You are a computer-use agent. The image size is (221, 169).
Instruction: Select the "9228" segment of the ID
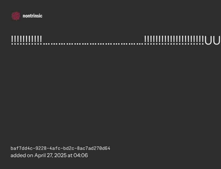pyautogui.click(x=40, y=149)
